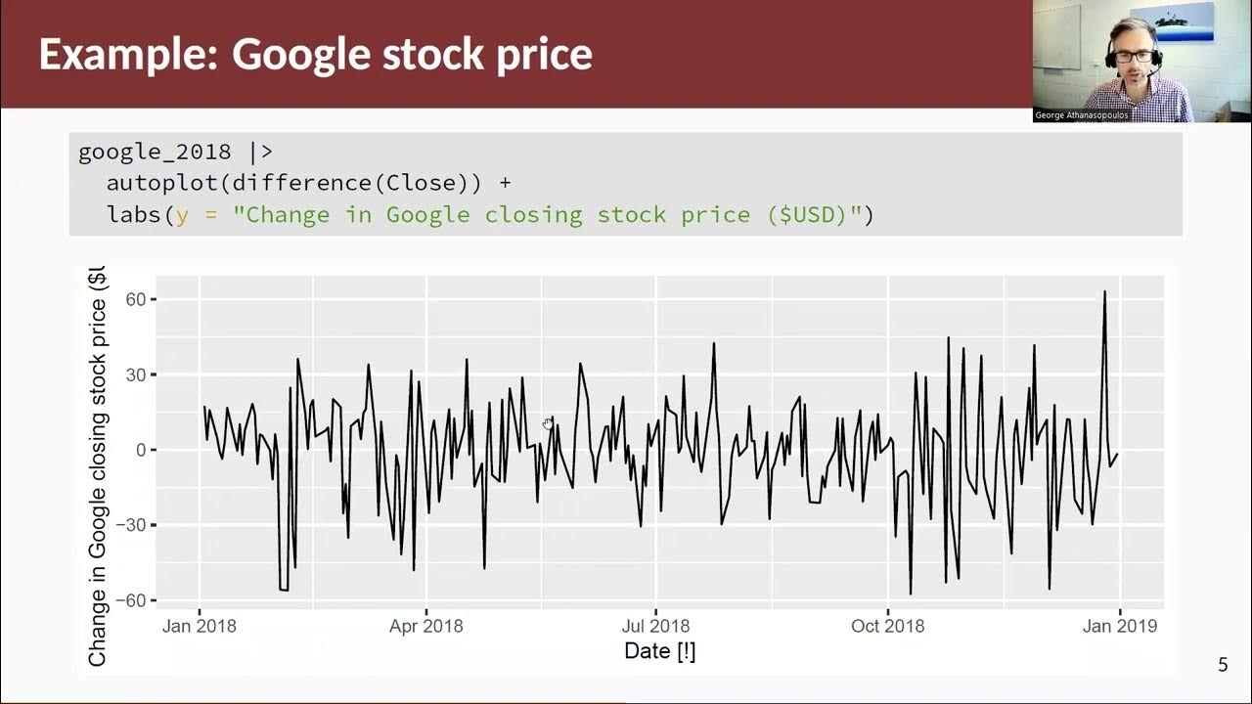
Task: Click the slide number 5
Action: [1222, 666]
